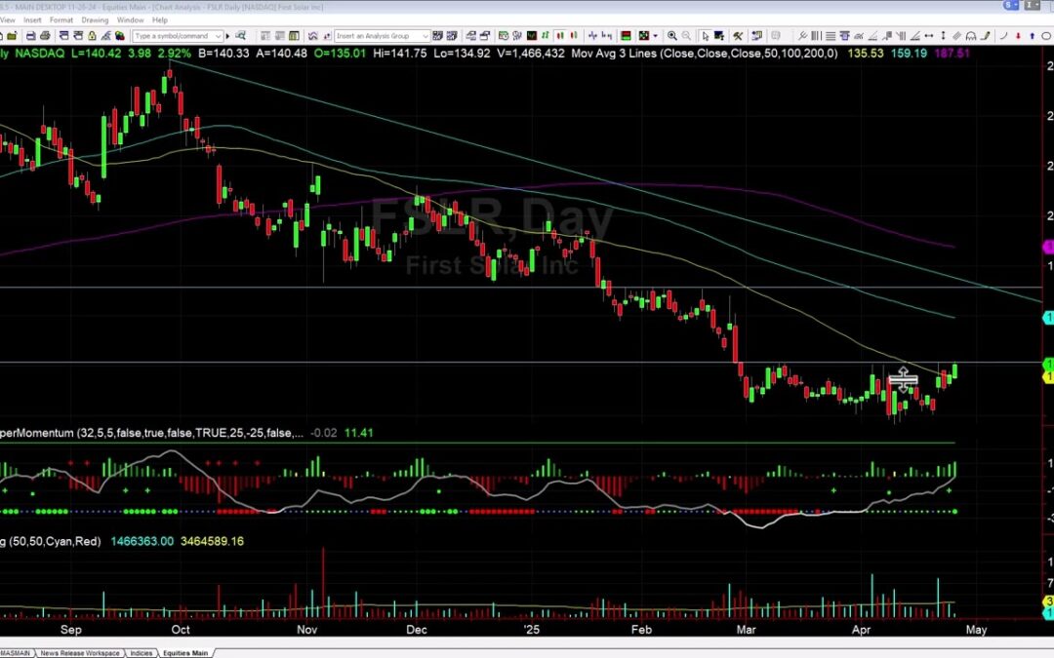
Task: Select the pointer arrow tool
Action: point(705,36)
